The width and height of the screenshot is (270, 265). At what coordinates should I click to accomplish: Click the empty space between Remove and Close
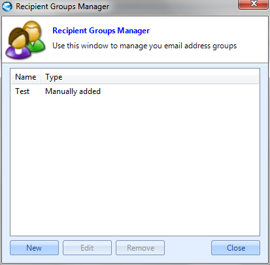pyautogui.click(x=188, y=247)
